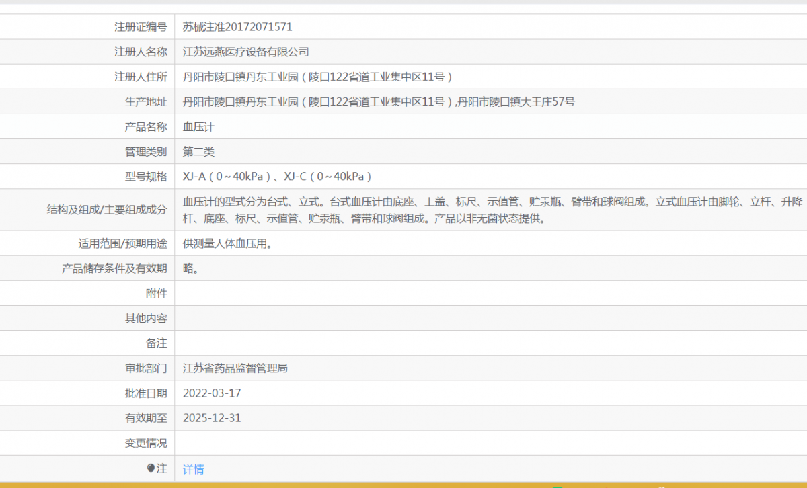
Task: Select registration number 苏械注准20172071571
Action: pyautogui.click(x=237, y=27)
